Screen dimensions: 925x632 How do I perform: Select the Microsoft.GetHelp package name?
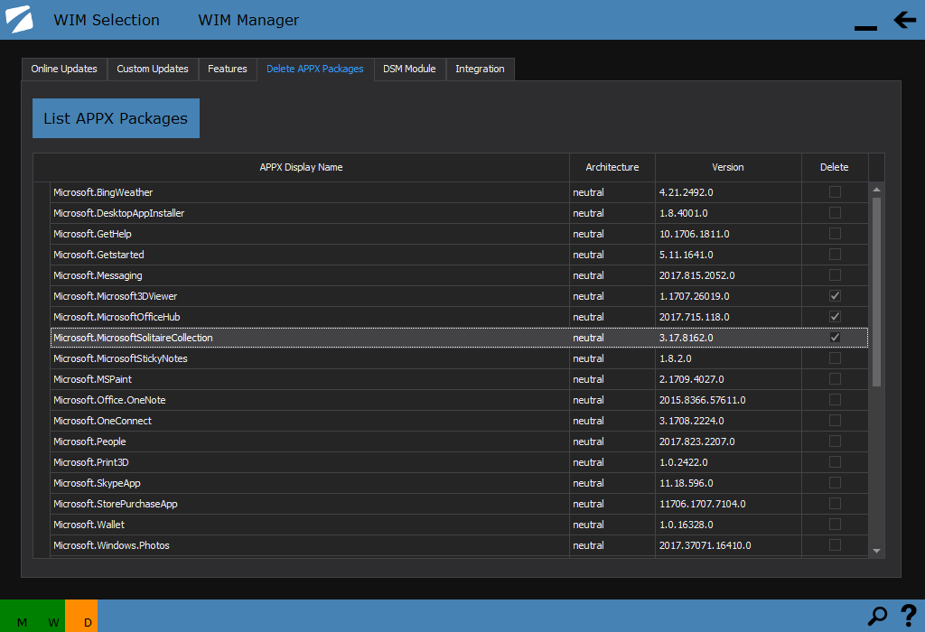[x=92, y=234]
